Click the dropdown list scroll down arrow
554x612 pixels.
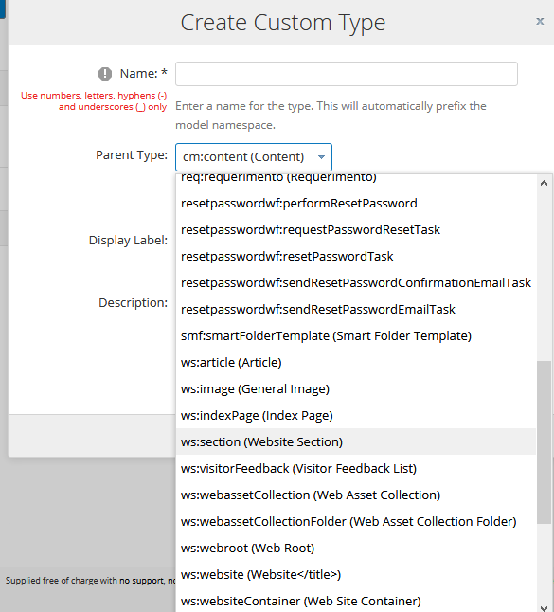point(544,607)
